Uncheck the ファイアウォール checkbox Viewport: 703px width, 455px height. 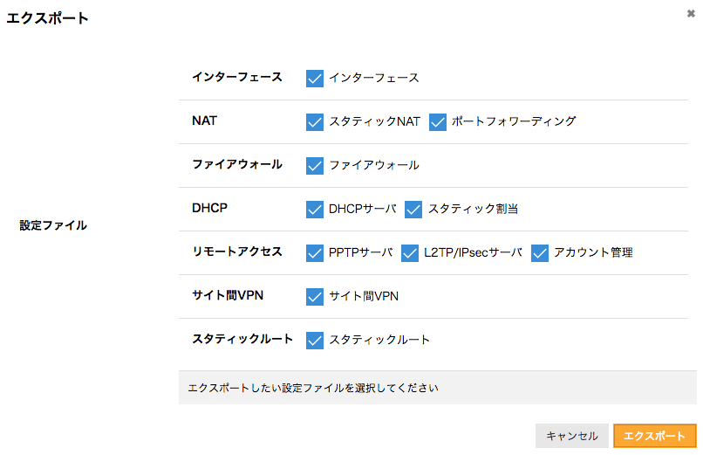coord(315,166)
